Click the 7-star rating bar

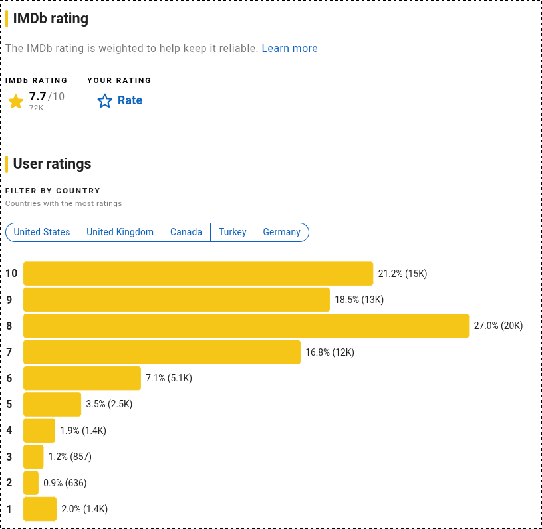162,352
